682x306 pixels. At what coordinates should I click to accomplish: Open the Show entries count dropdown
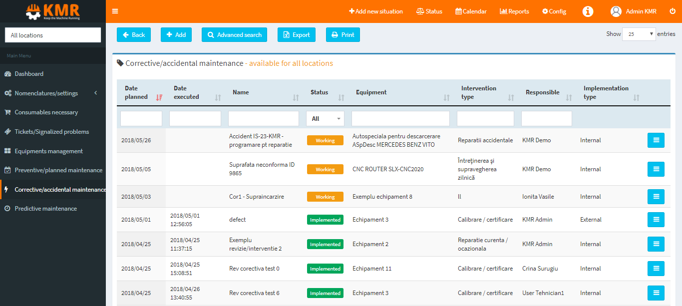[639, 34]
